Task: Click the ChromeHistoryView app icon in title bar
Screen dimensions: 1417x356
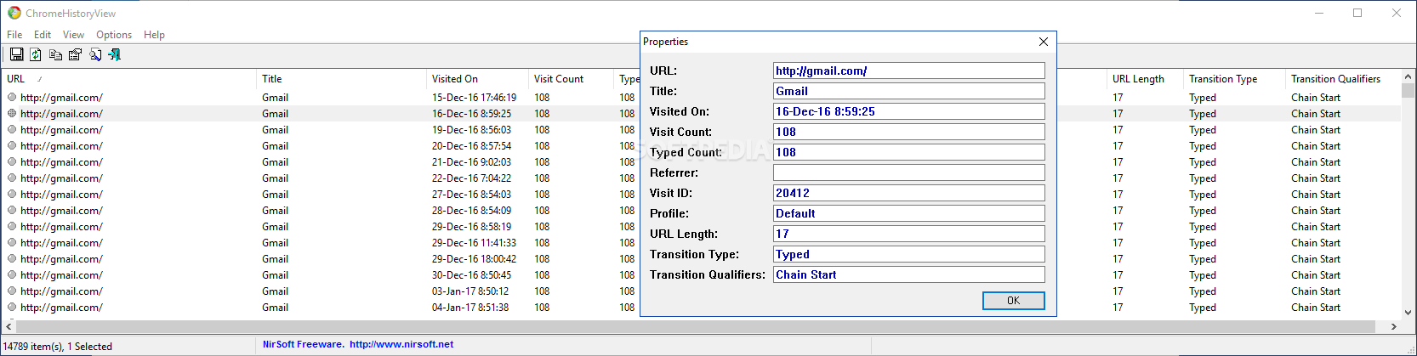Action: (x=14, y=13)
